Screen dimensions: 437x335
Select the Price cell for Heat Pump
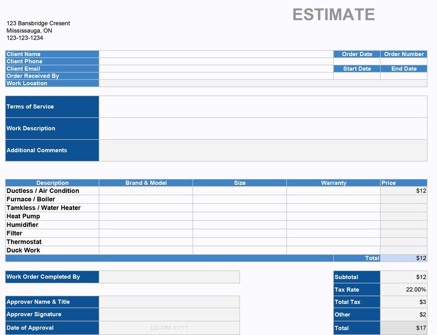click(x=404, y=216)
